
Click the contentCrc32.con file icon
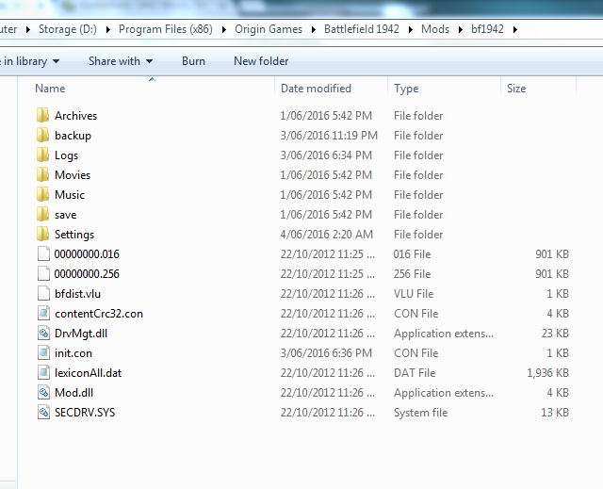(43, 314)
